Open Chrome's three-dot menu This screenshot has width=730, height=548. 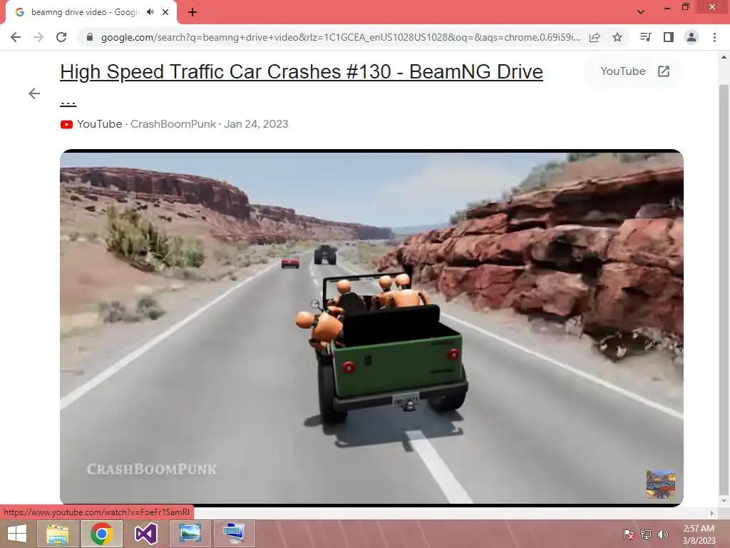(714, 37)
